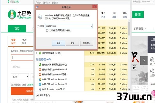Click the 27.9 MB memory cell
155x103 pixels.
click(101, 84)
